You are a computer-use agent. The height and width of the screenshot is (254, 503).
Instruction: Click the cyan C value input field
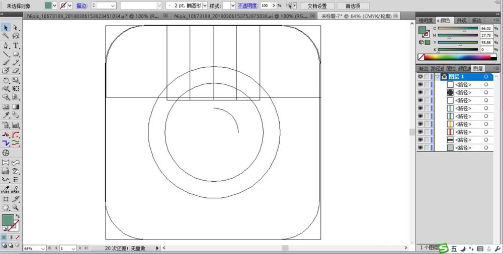(486, 29)
